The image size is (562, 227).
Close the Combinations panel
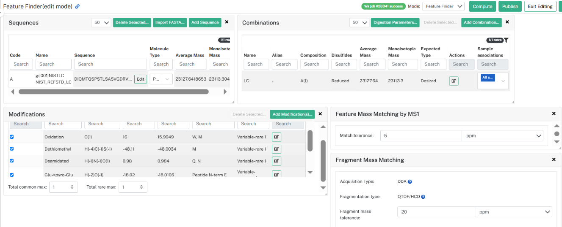[507, 22]
